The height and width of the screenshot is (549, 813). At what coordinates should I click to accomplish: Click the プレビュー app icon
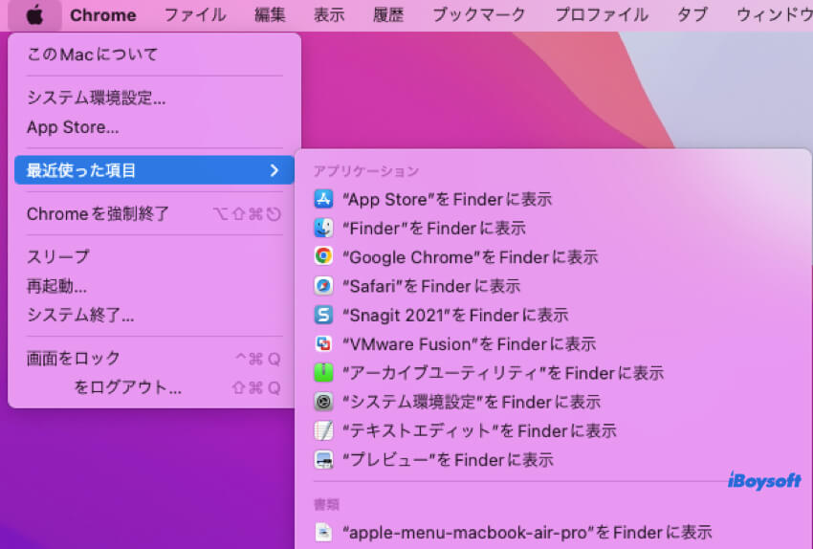pos(323,460)
